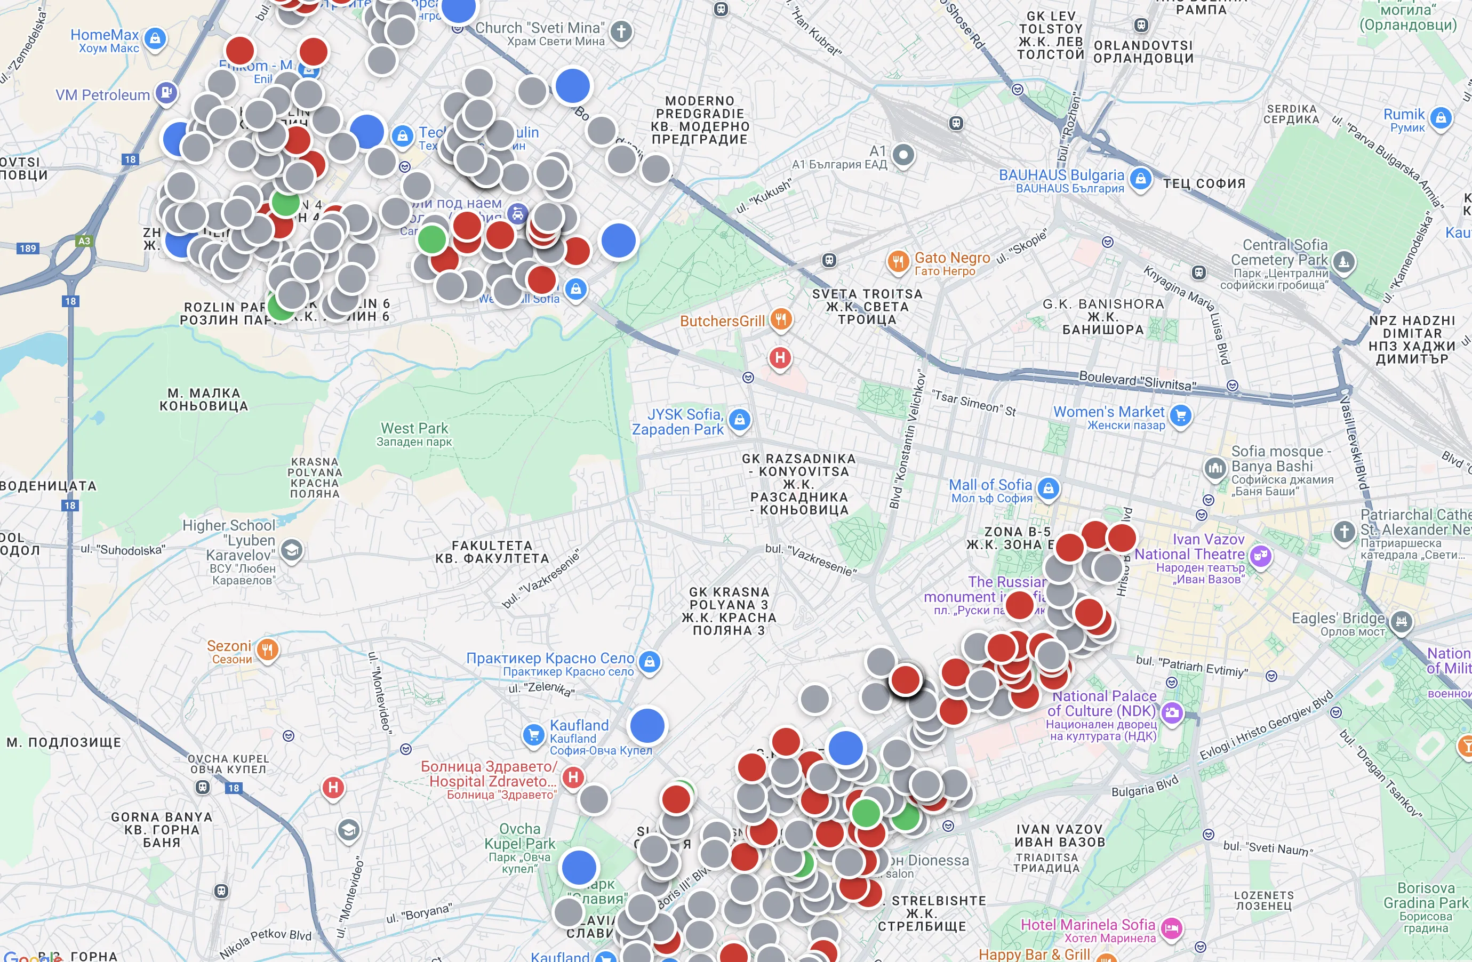Click blue marker right of Kaufland label
Screen dimensions: 1472x962
coord(647,726)
